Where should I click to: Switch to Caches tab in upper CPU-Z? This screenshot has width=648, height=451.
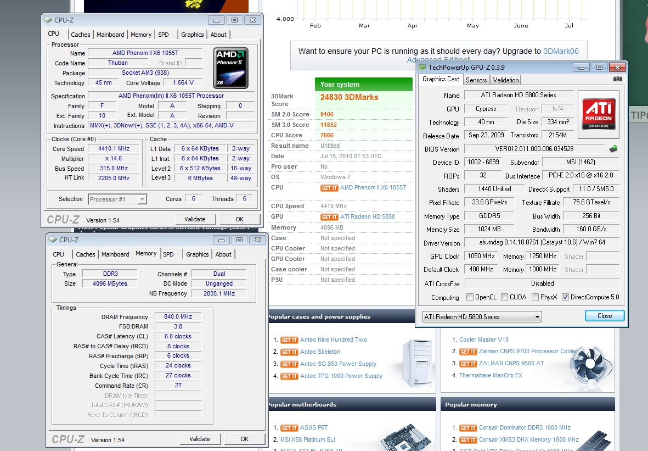coord(81,35)
